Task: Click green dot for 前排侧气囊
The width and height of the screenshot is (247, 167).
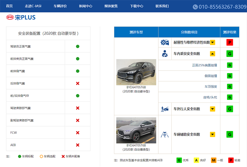Action: click(x=78, y=71)
